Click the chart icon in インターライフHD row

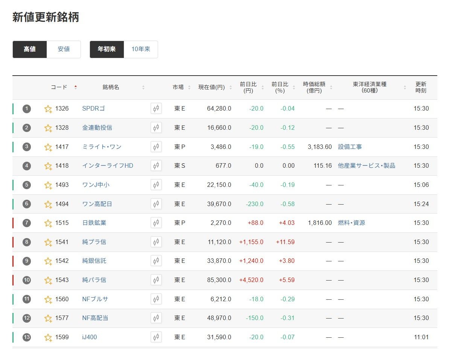[156, 166]
